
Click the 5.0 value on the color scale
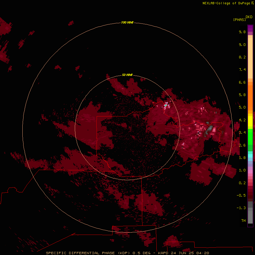[x=242, y=107]
